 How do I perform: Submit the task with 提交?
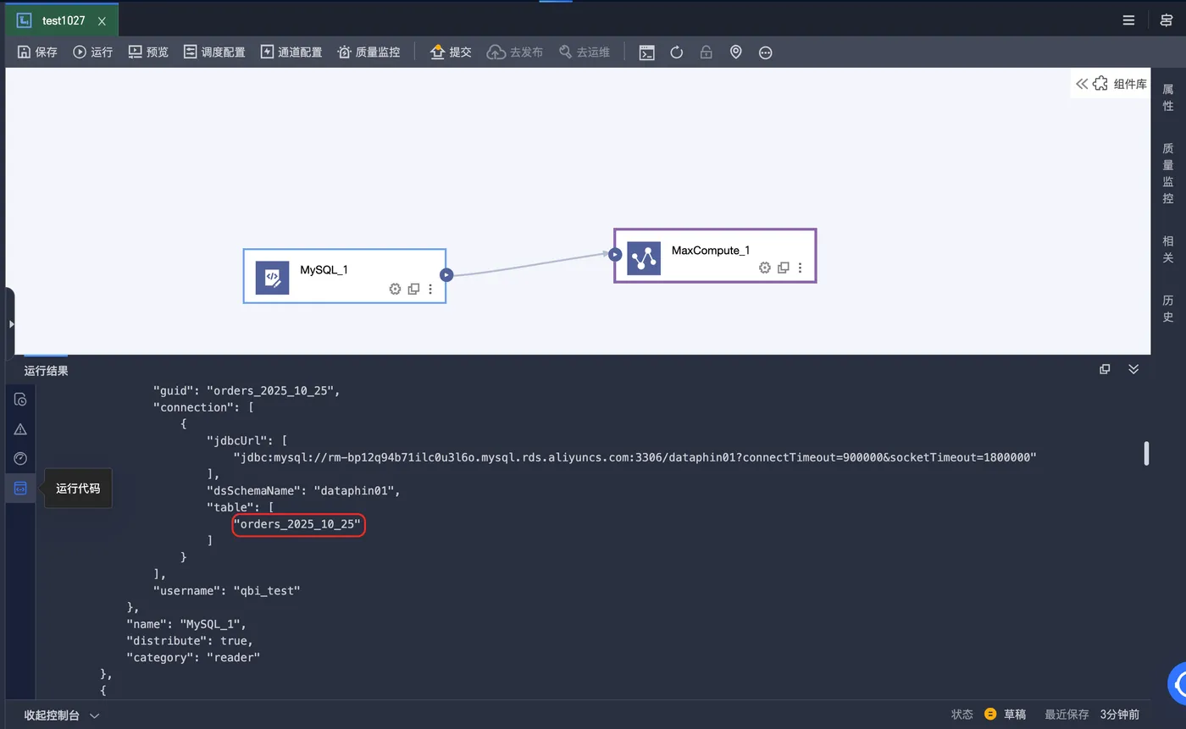[x=451, y=52]
